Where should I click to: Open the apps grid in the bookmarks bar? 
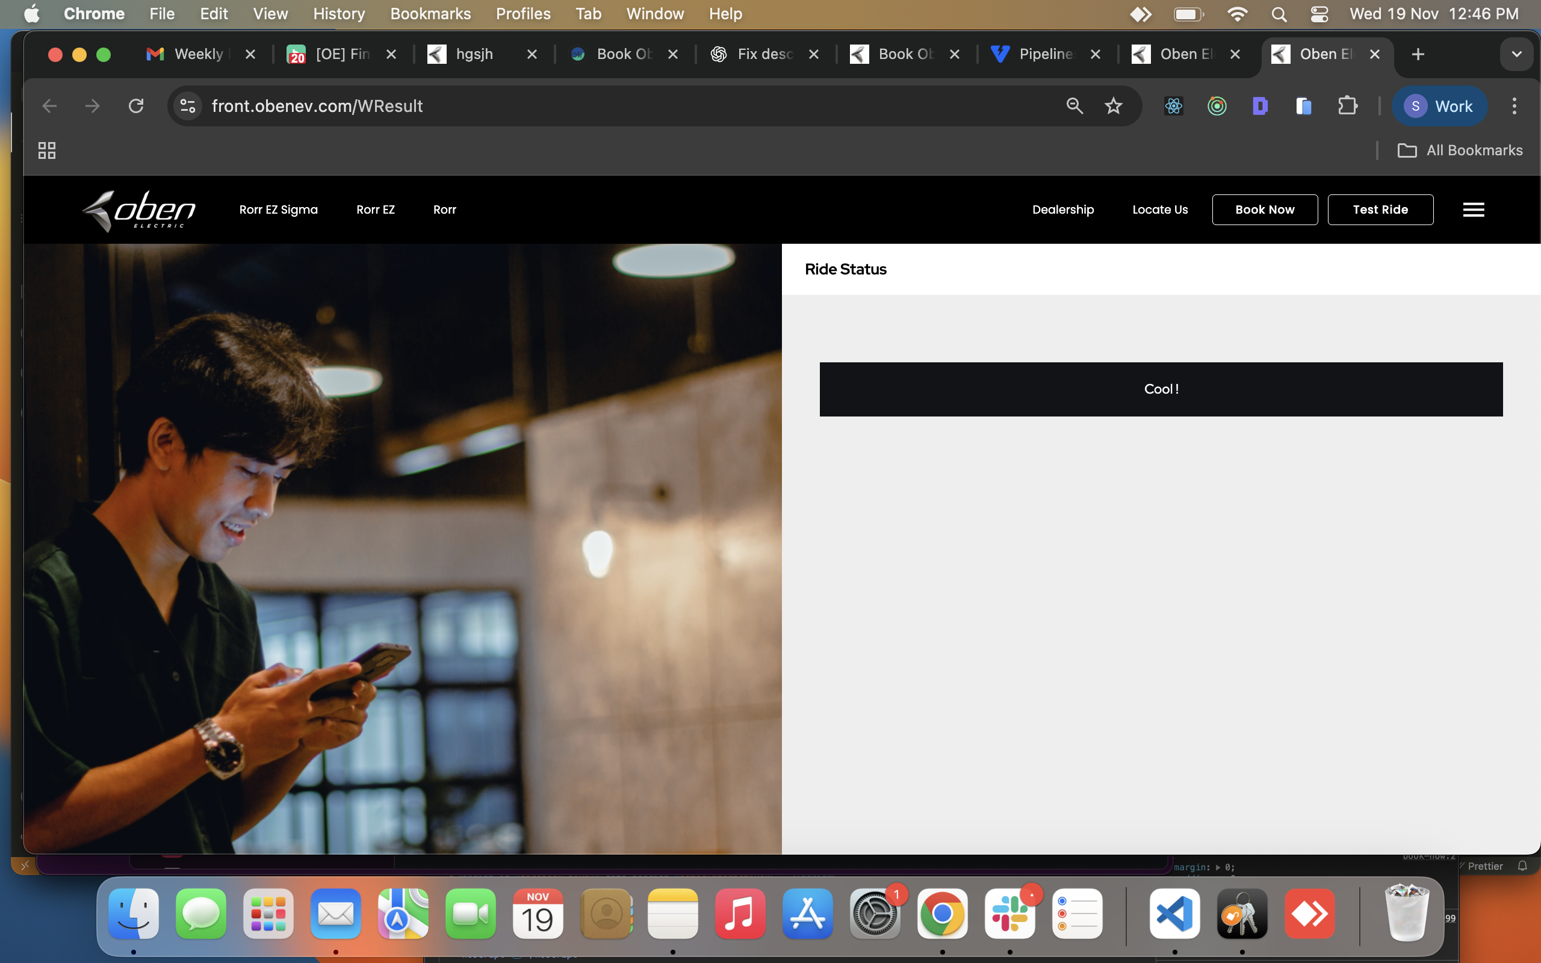point(46,150)
